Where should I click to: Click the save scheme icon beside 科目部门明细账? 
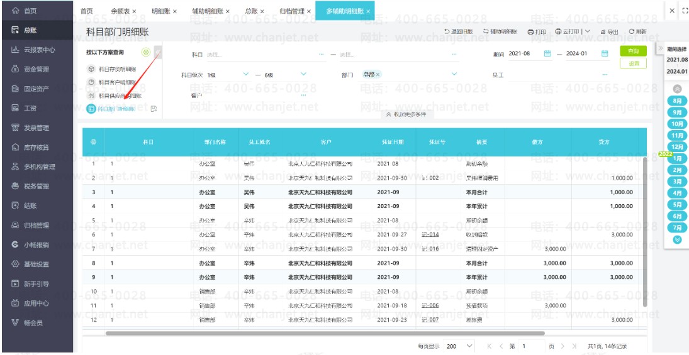[154, 109]
